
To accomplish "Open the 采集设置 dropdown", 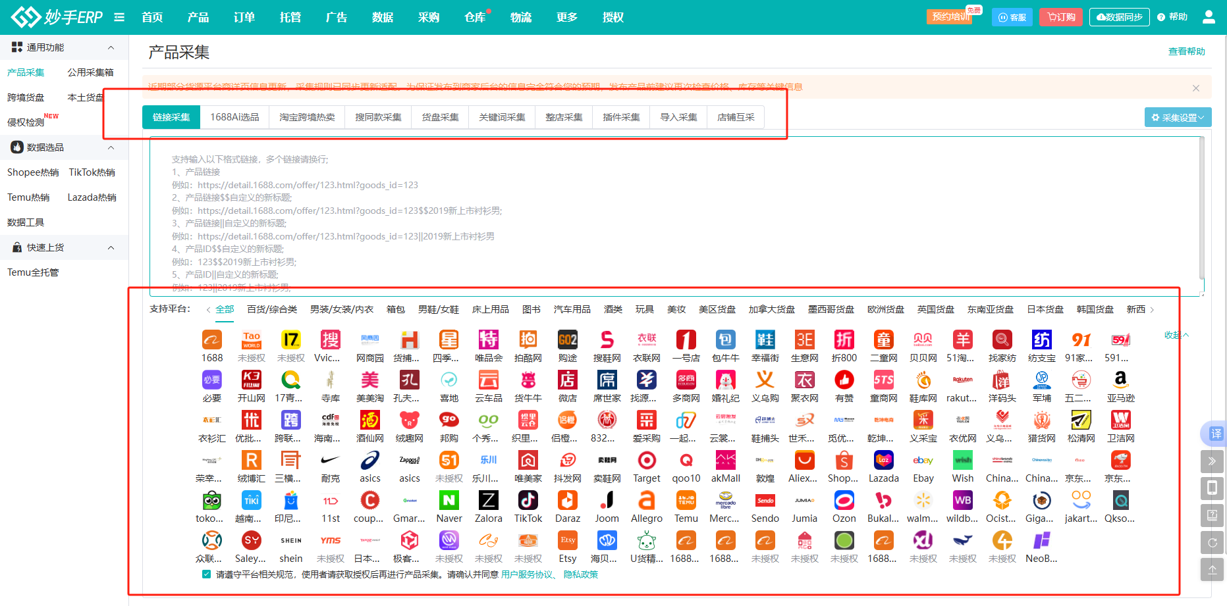I will [1178, 118].
